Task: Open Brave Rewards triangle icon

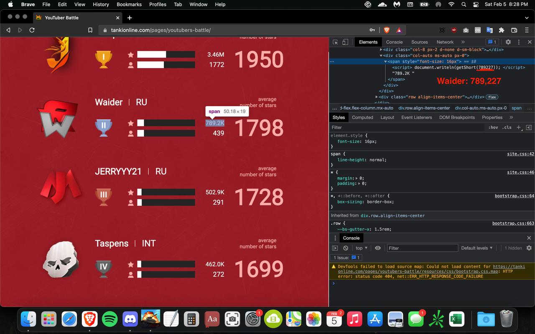Action: 399,30
